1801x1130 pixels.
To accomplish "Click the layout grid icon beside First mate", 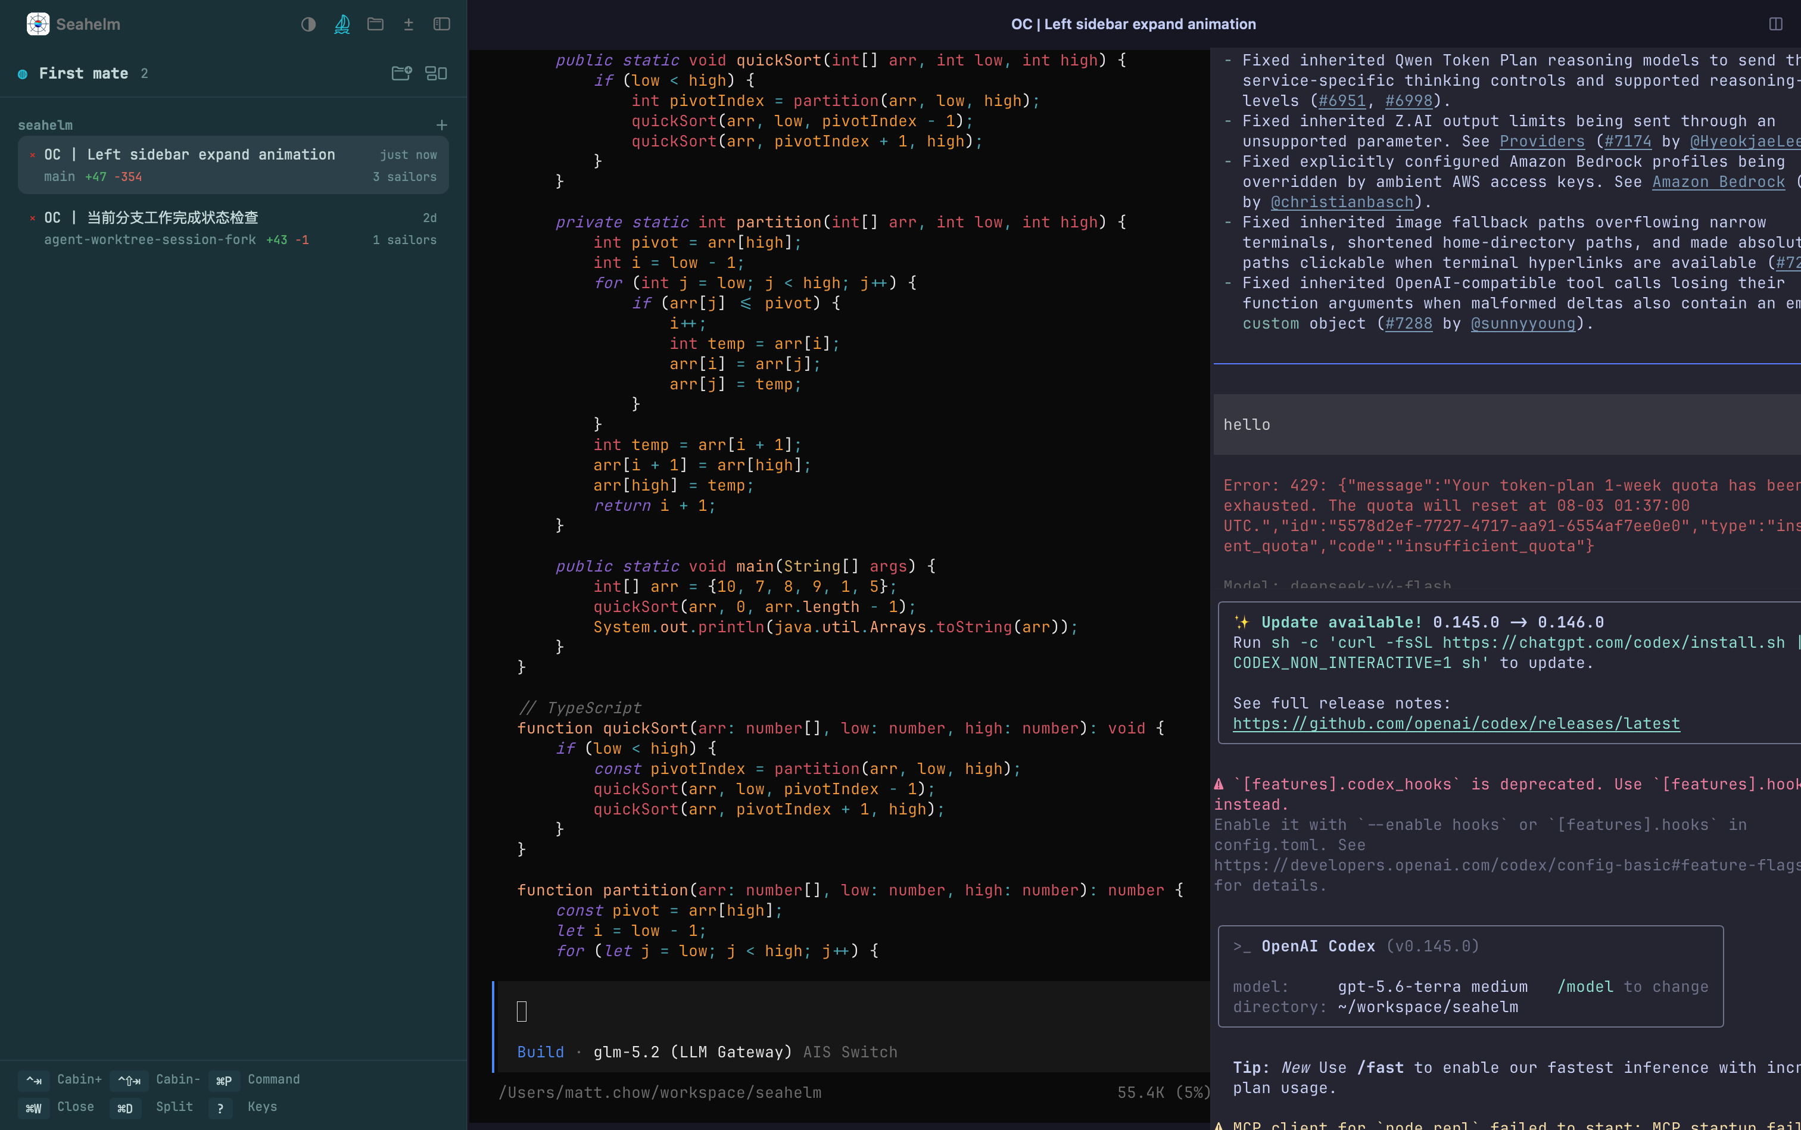I will [436, 73].
